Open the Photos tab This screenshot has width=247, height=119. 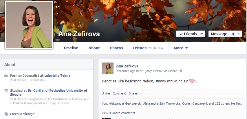tap(116, 48)
